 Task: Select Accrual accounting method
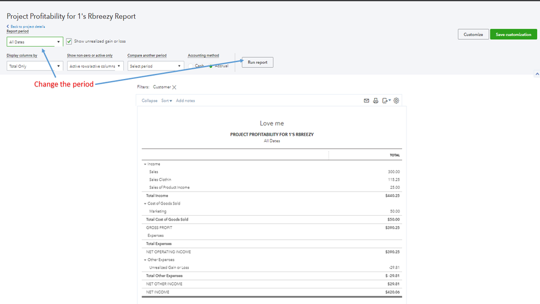point(211,66)
